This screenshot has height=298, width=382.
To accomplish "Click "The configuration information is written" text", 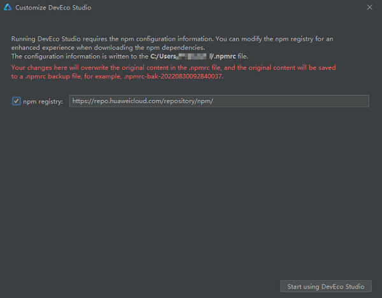I will tap(70, 57).
